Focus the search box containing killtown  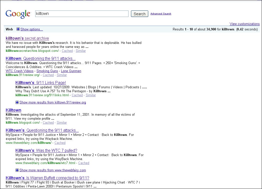coord(82,14)
